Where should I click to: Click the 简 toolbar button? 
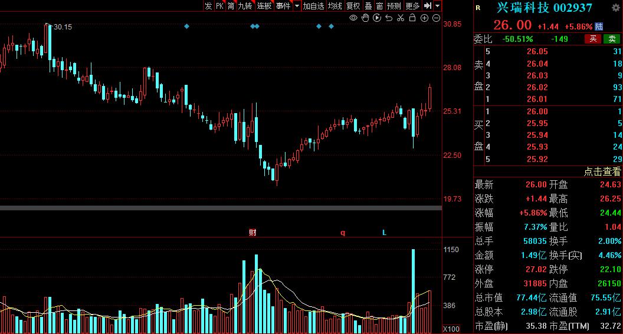(231, 5)
